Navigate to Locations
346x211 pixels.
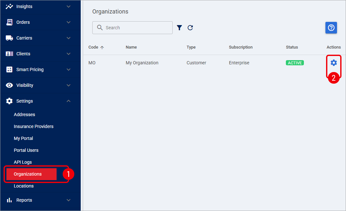pos(23,186)
